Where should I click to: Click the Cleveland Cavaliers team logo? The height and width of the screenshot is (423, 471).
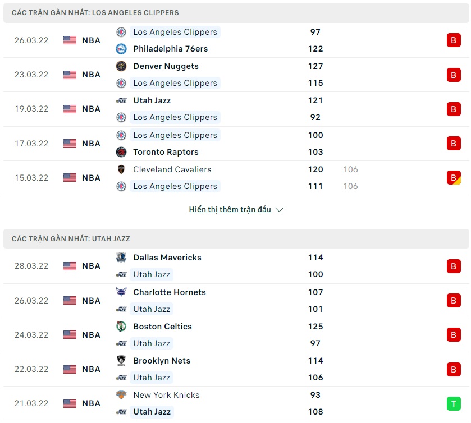point(121,169)
